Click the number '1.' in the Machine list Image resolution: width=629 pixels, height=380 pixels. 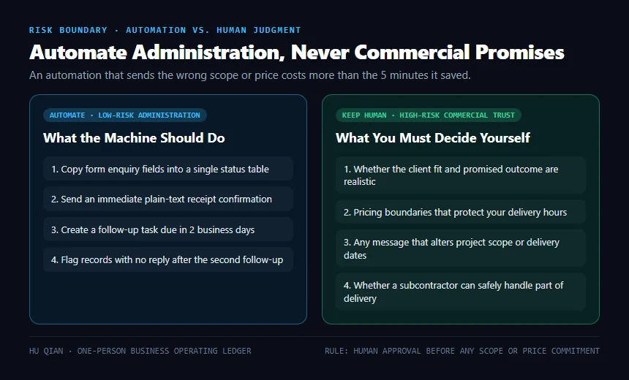point(55,169)
